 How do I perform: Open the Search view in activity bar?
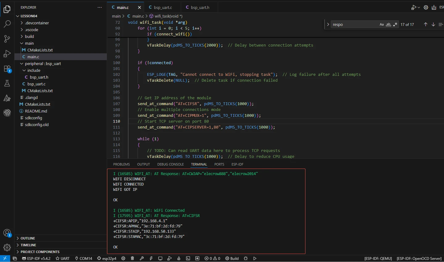(7, 24)
